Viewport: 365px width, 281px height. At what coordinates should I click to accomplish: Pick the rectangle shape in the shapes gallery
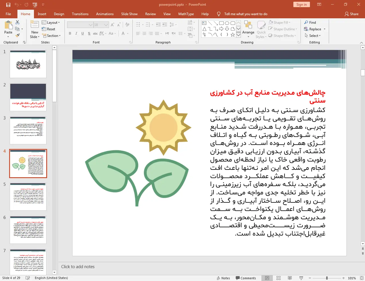pos(221,23)
